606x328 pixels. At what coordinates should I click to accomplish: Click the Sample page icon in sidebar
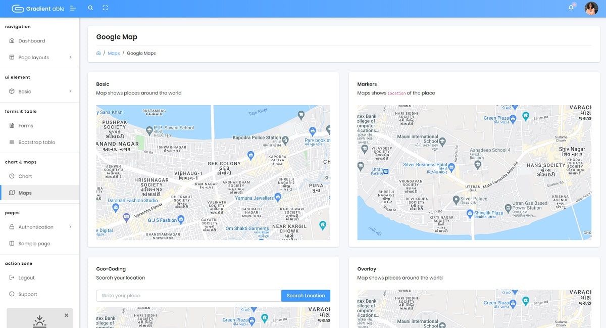point(12,244)
